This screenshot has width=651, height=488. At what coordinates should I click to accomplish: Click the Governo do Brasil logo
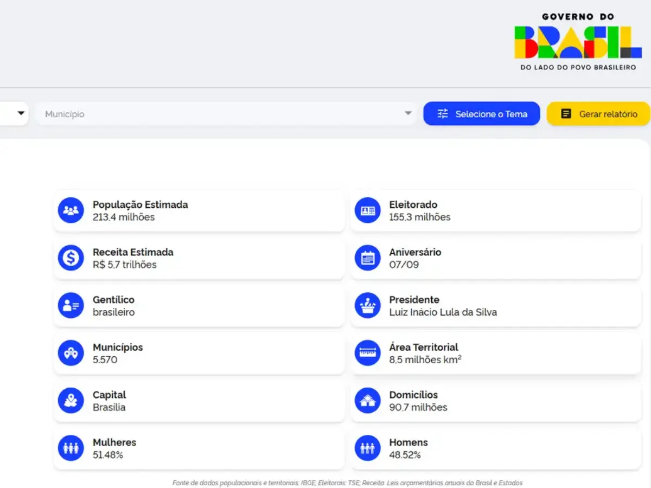click(x=578, y=42)
